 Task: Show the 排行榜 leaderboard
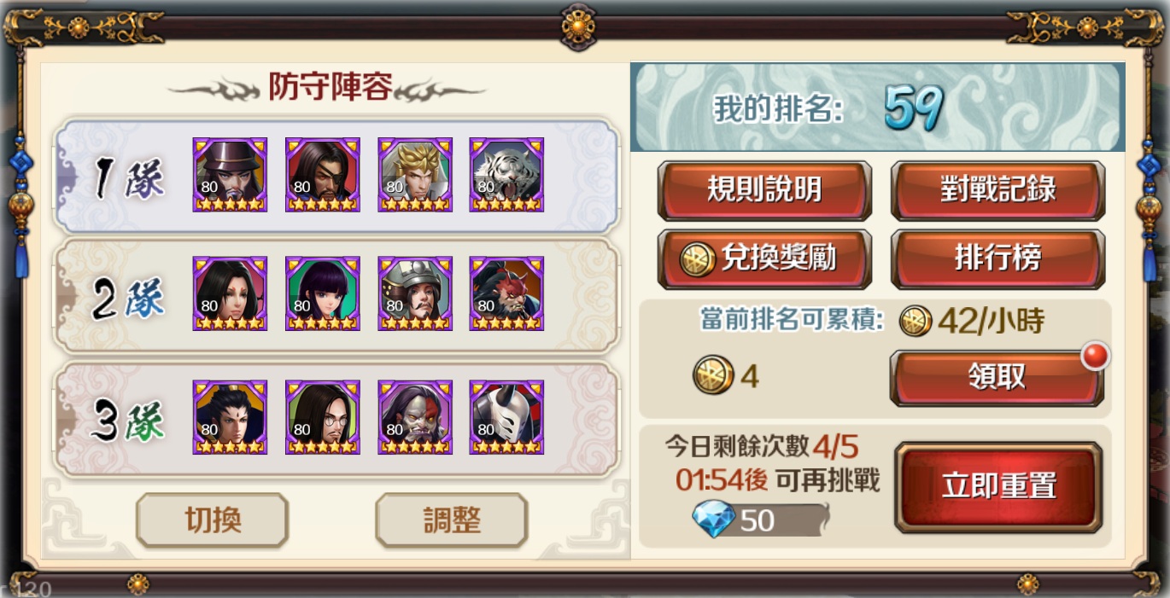point(997,258)
